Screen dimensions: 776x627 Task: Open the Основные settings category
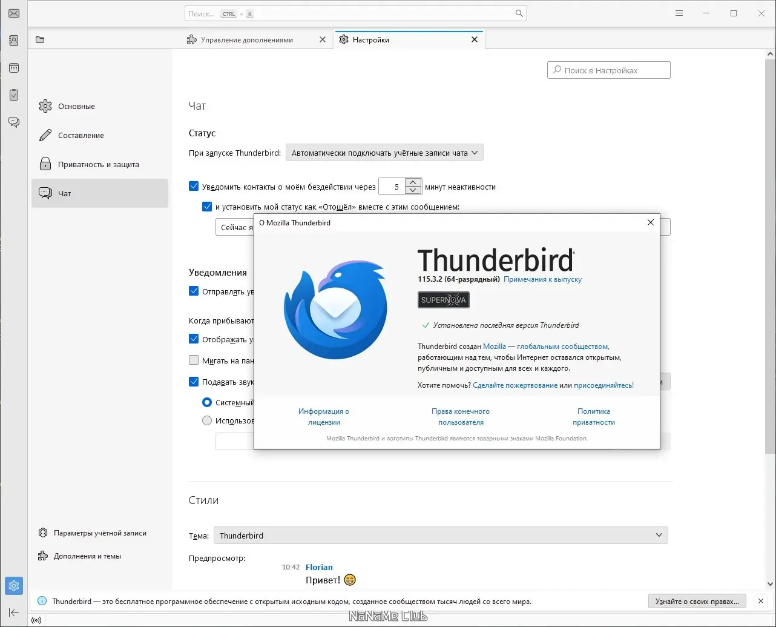tap(100, 107)
